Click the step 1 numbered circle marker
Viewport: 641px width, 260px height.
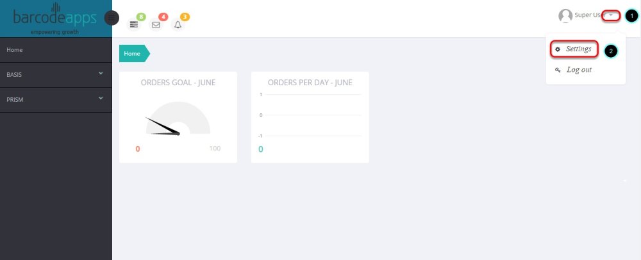click(631, 15)
